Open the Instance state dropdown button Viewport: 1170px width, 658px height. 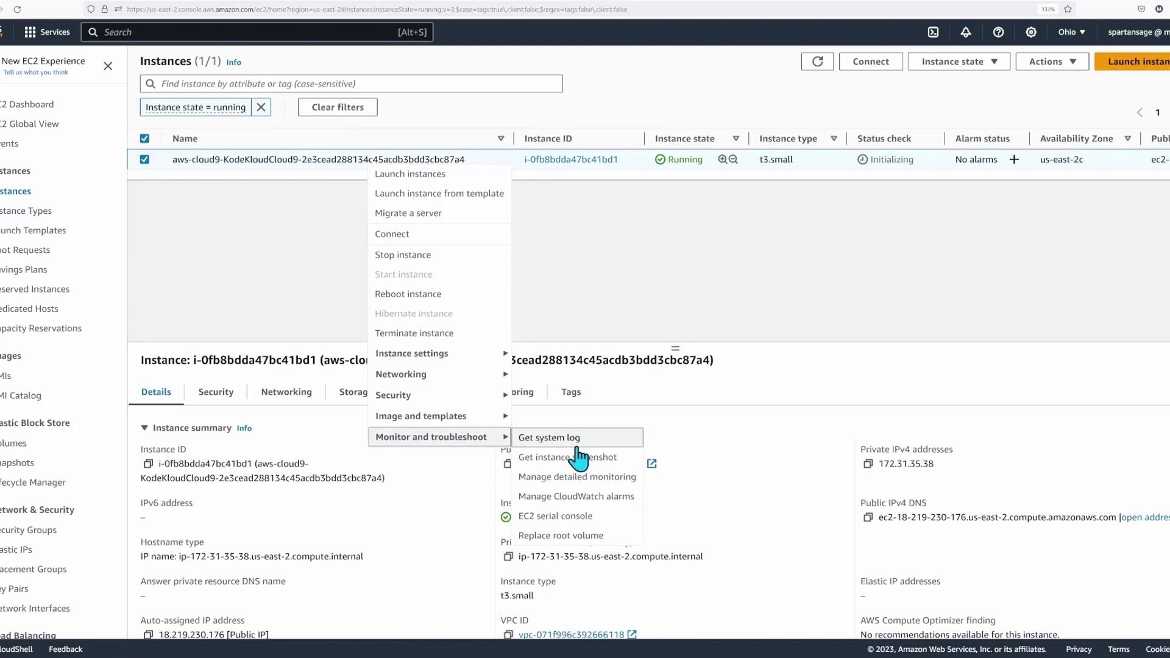point(959,62)
